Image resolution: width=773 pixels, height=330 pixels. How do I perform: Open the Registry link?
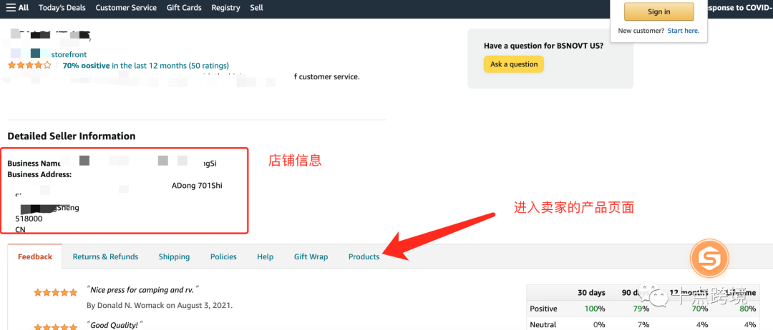[x=225, y=7]
